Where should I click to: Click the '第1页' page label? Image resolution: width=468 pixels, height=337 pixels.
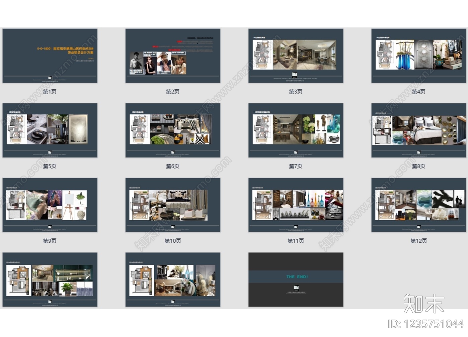pos(50,92)
